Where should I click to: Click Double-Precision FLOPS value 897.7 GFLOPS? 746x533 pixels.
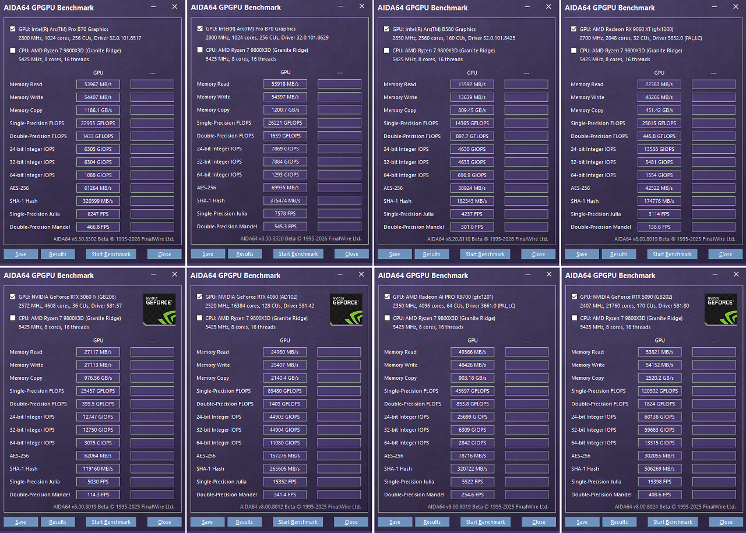472,136
